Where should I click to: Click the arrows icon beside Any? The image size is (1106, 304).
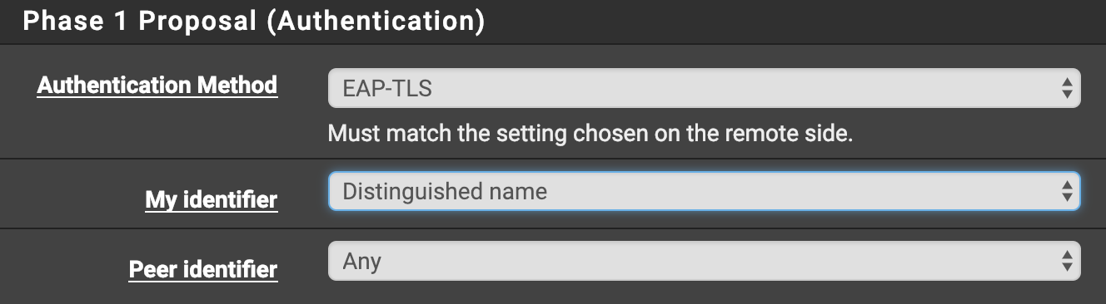click(1067, 261)
